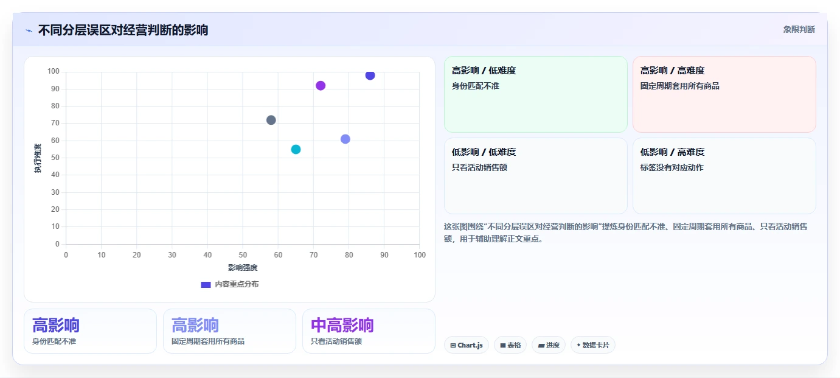The width and height of the screenshot is (840, 378).
Task: Click the gray scatter point near 58
Action: [271, 120]
